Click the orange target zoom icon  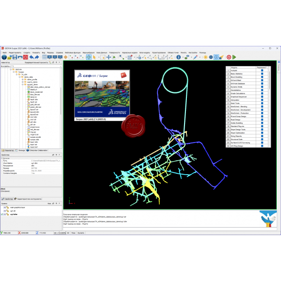[66, 57]
